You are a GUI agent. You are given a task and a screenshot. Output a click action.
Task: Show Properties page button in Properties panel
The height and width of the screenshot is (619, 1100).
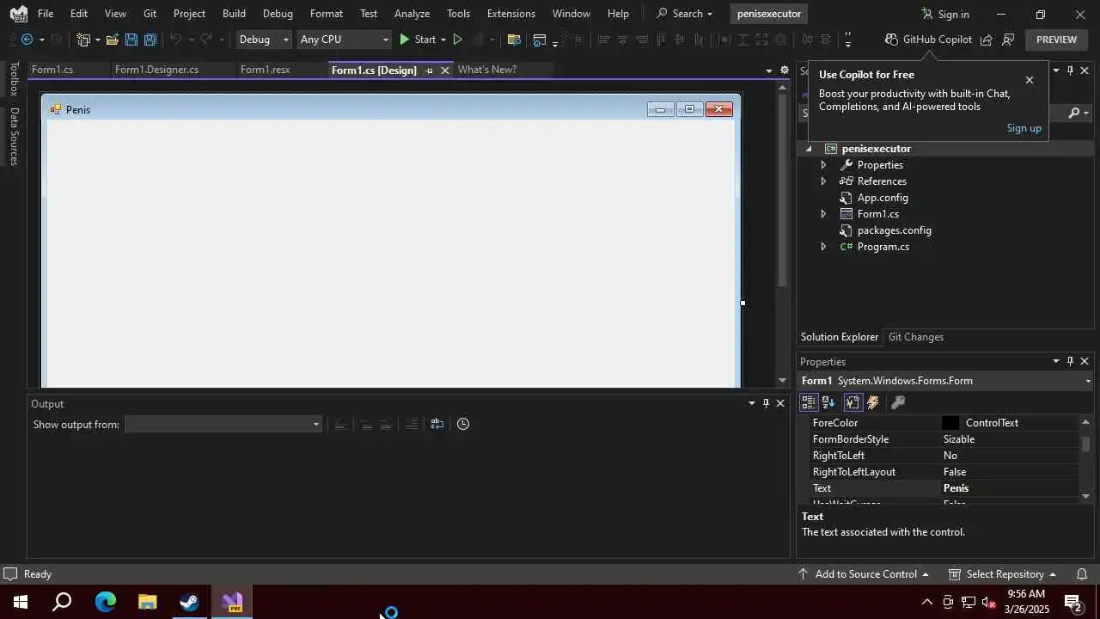tap(852, 402)
